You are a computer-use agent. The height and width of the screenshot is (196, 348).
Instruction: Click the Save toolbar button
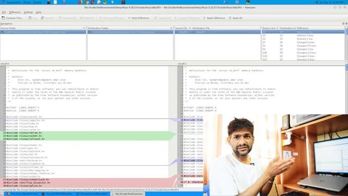click(33, 18)
